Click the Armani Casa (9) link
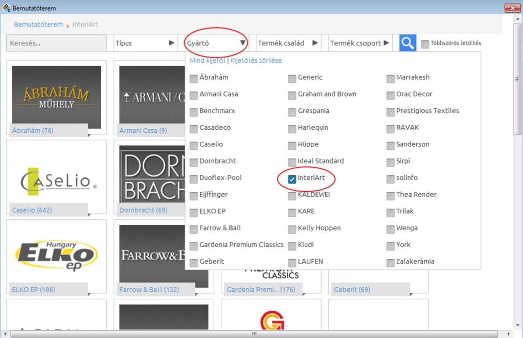Viewport: 523px width, 338px height. tap(143, 130)
